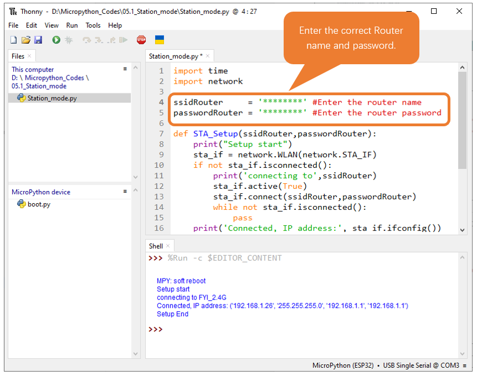Open the Tools menu
Screen dimensions: 477x376
(93, 25)
